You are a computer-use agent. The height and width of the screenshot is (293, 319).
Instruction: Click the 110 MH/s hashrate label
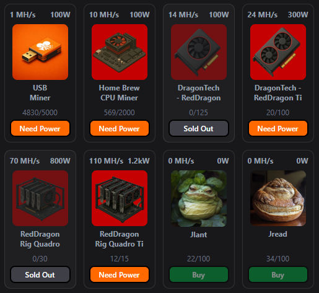(x=106, y=161)
